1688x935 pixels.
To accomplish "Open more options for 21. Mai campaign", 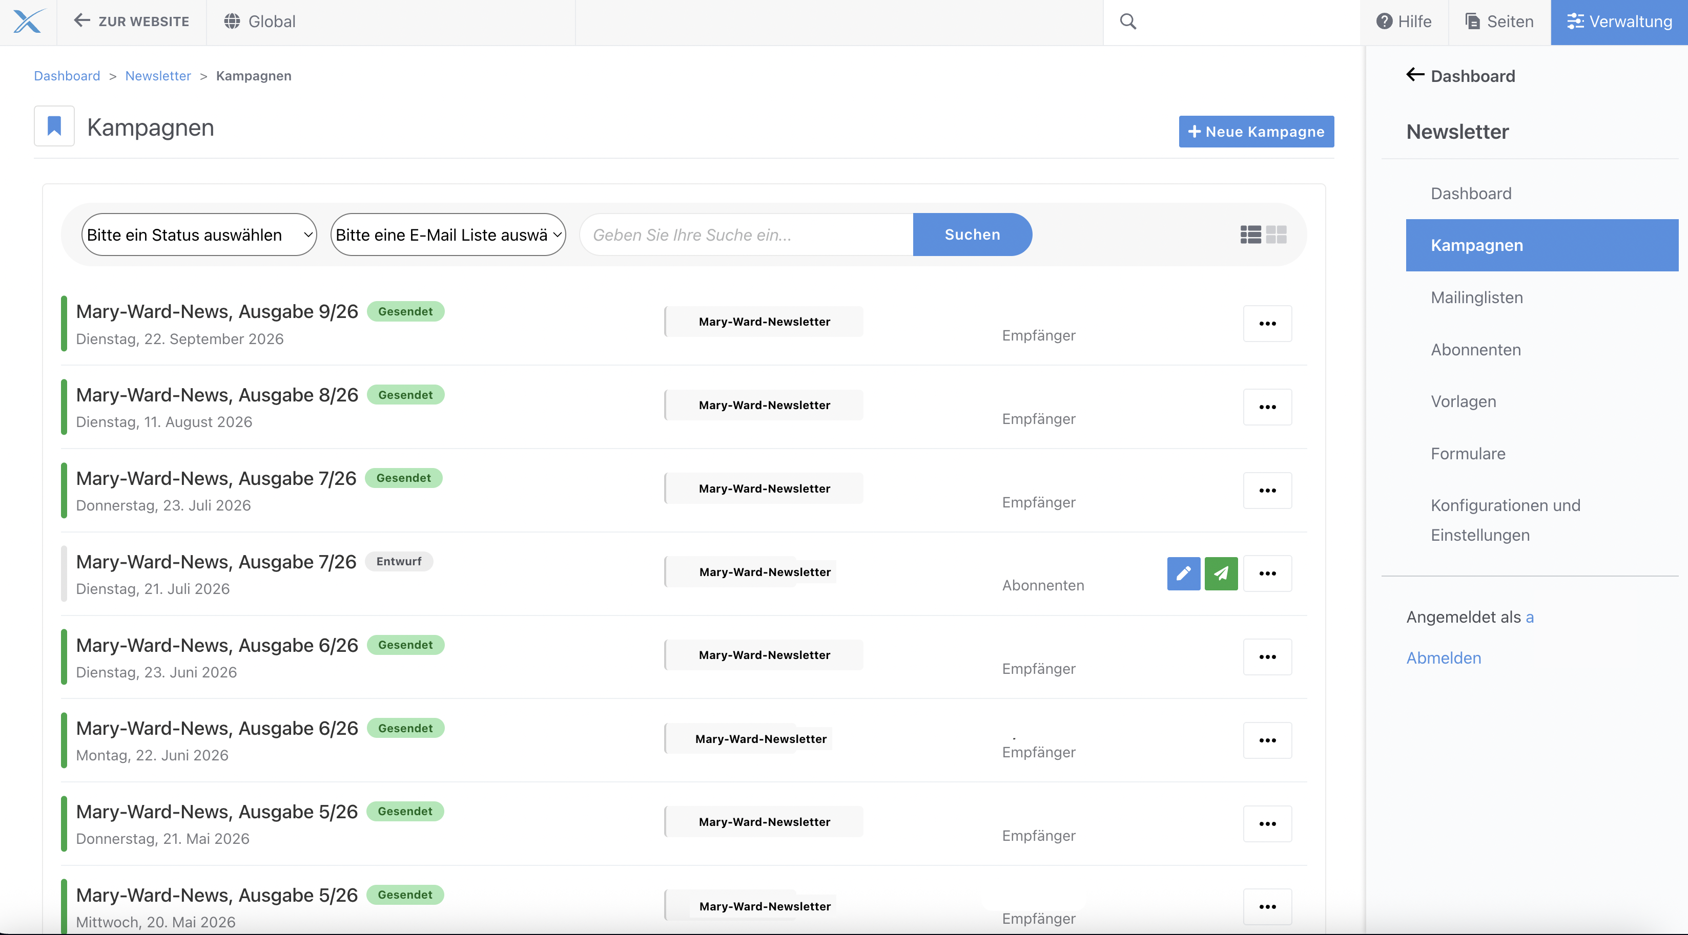I will point(1267,824).
